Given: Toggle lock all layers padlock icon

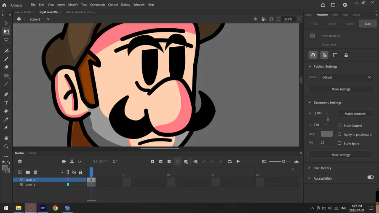Looking at the screenshot, I should 81,172.
